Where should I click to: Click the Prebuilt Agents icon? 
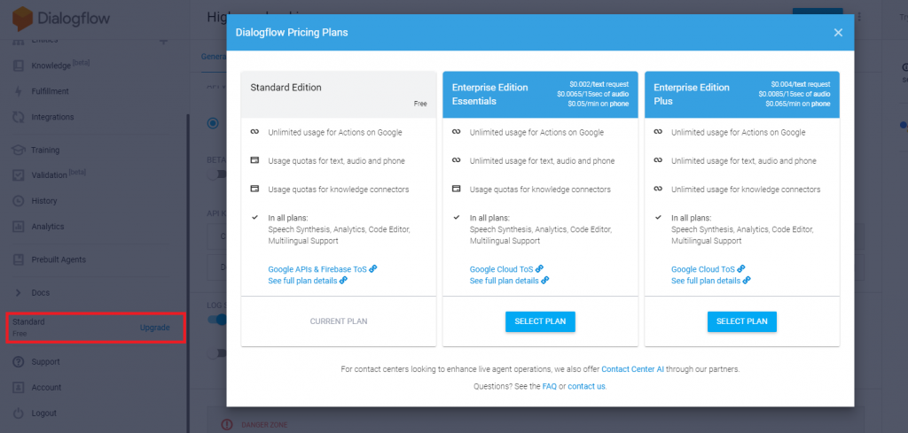coord(19,259)
